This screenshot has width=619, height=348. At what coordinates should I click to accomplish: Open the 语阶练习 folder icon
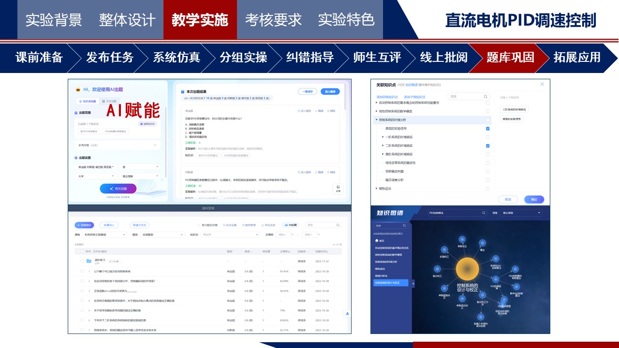point(89,261)
